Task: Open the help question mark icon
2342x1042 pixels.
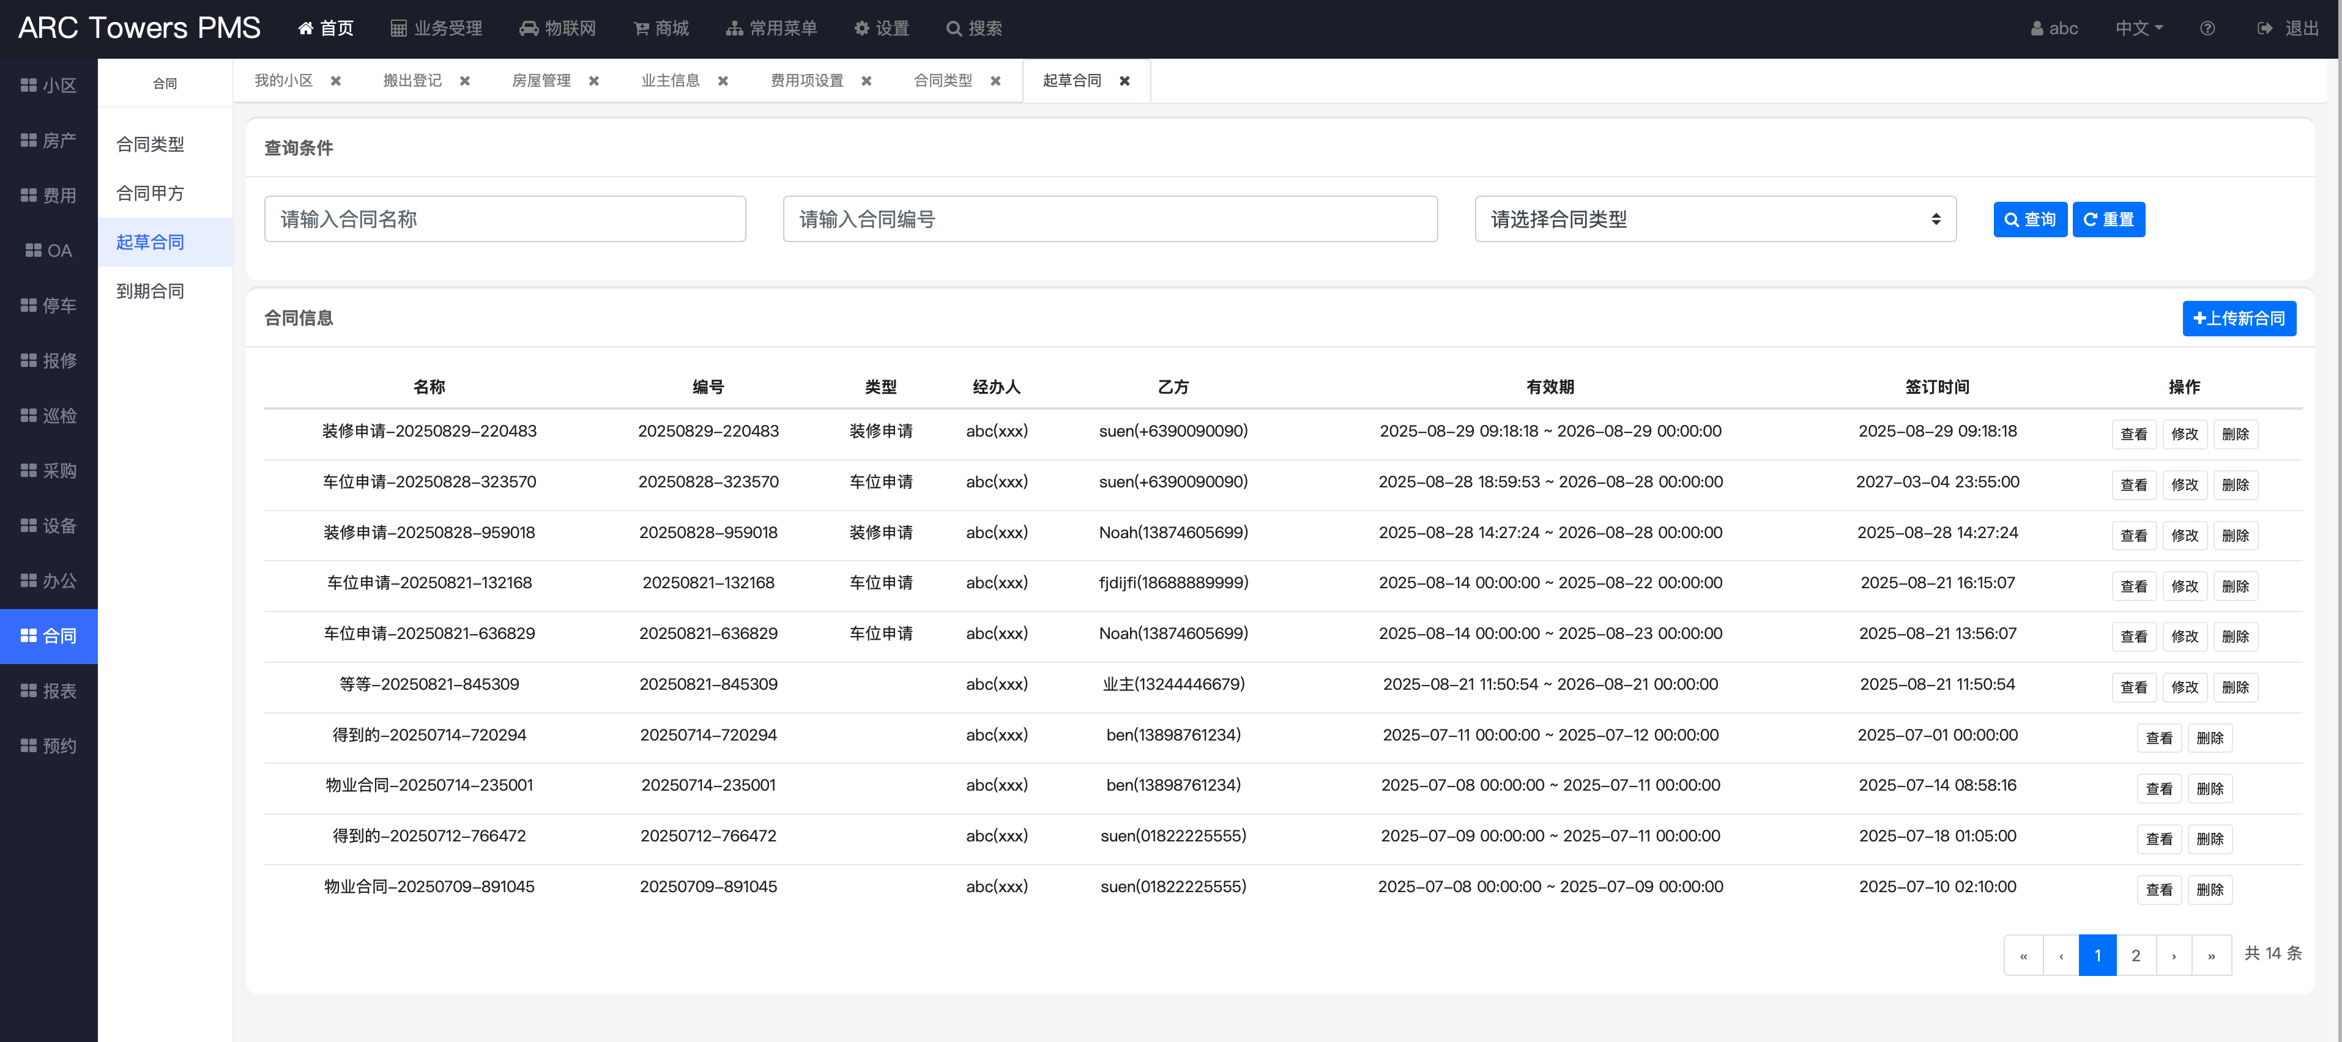Action: 2207,28
